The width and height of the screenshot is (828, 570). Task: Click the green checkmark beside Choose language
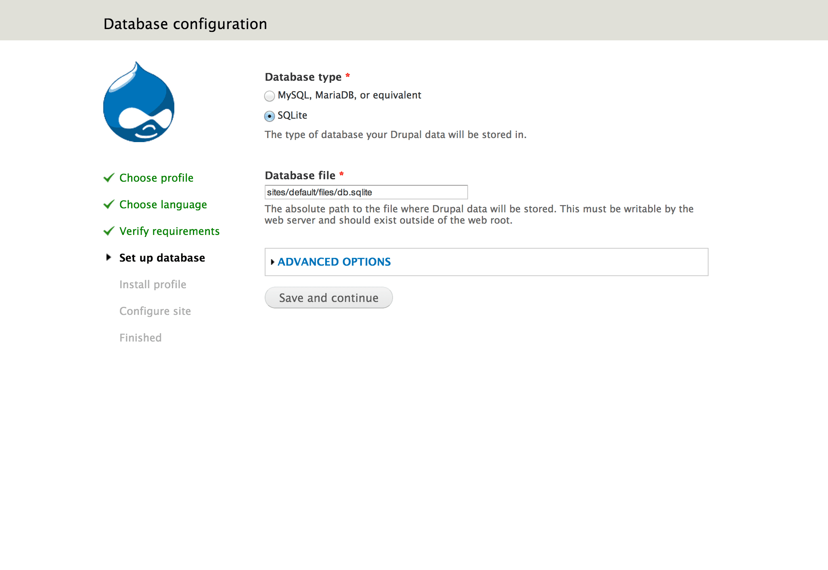pos(109,204)
